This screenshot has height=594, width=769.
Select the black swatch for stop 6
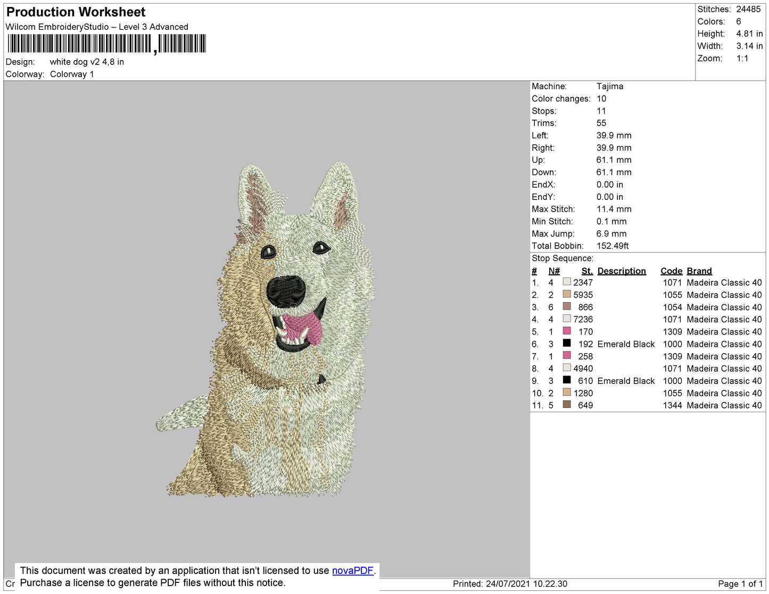(x=567, y=343)
